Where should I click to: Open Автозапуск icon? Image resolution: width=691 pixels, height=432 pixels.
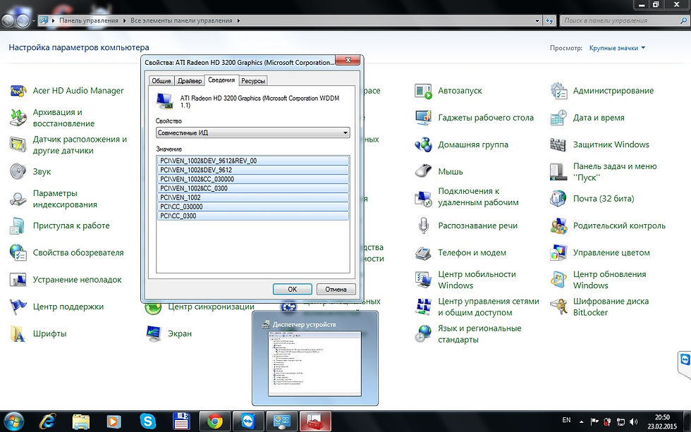[x=423, y=91]
